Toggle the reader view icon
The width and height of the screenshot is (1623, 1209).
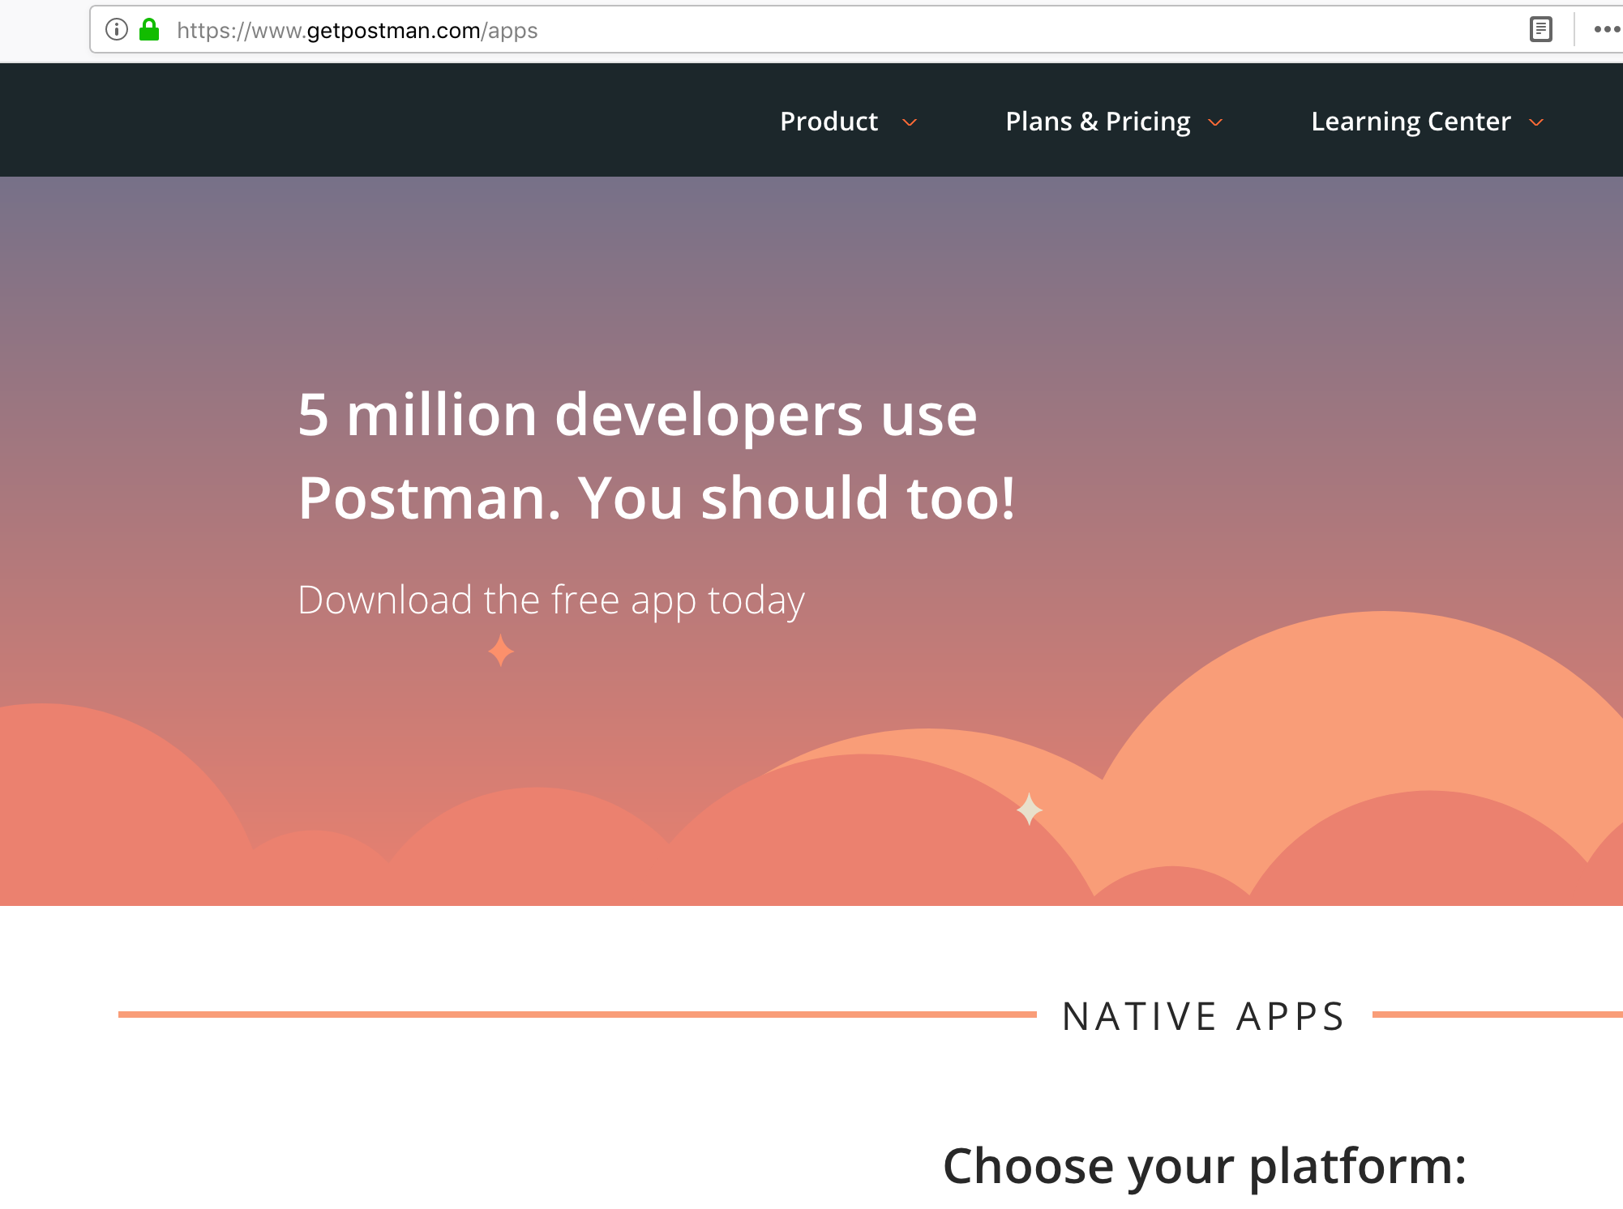pyautogui.click(x=1540, y=30)
